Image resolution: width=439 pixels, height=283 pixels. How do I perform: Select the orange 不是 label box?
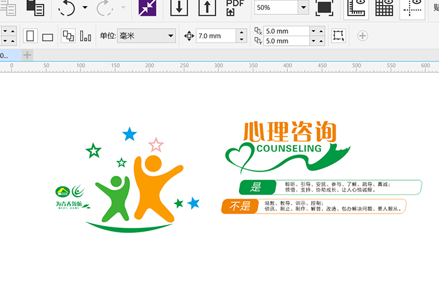(240, 207)
